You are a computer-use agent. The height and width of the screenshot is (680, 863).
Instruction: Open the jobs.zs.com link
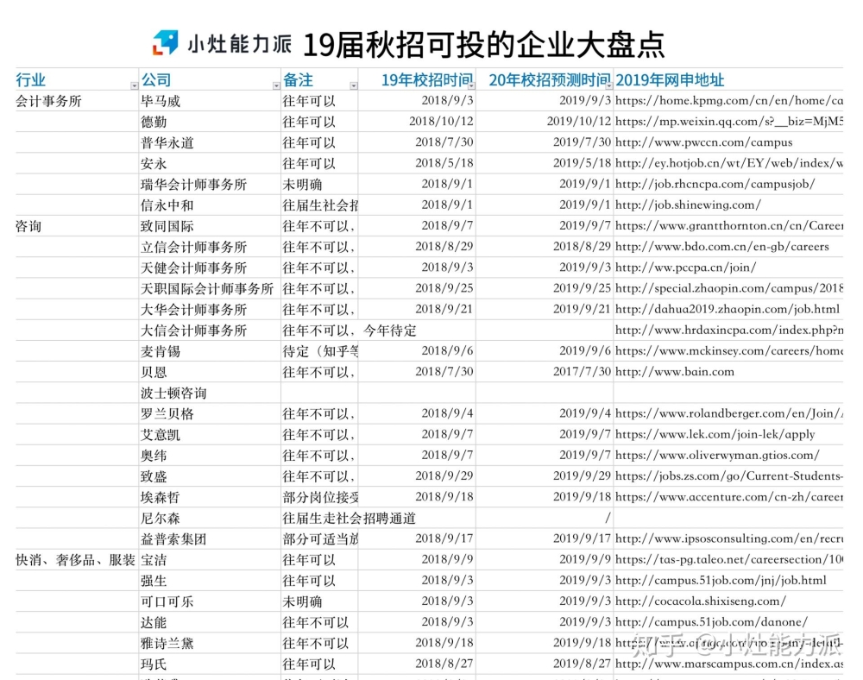[728, 477]
